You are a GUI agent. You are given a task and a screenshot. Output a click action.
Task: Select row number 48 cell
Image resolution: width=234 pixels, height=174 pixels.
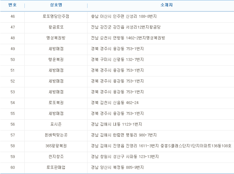click(13, 38)
